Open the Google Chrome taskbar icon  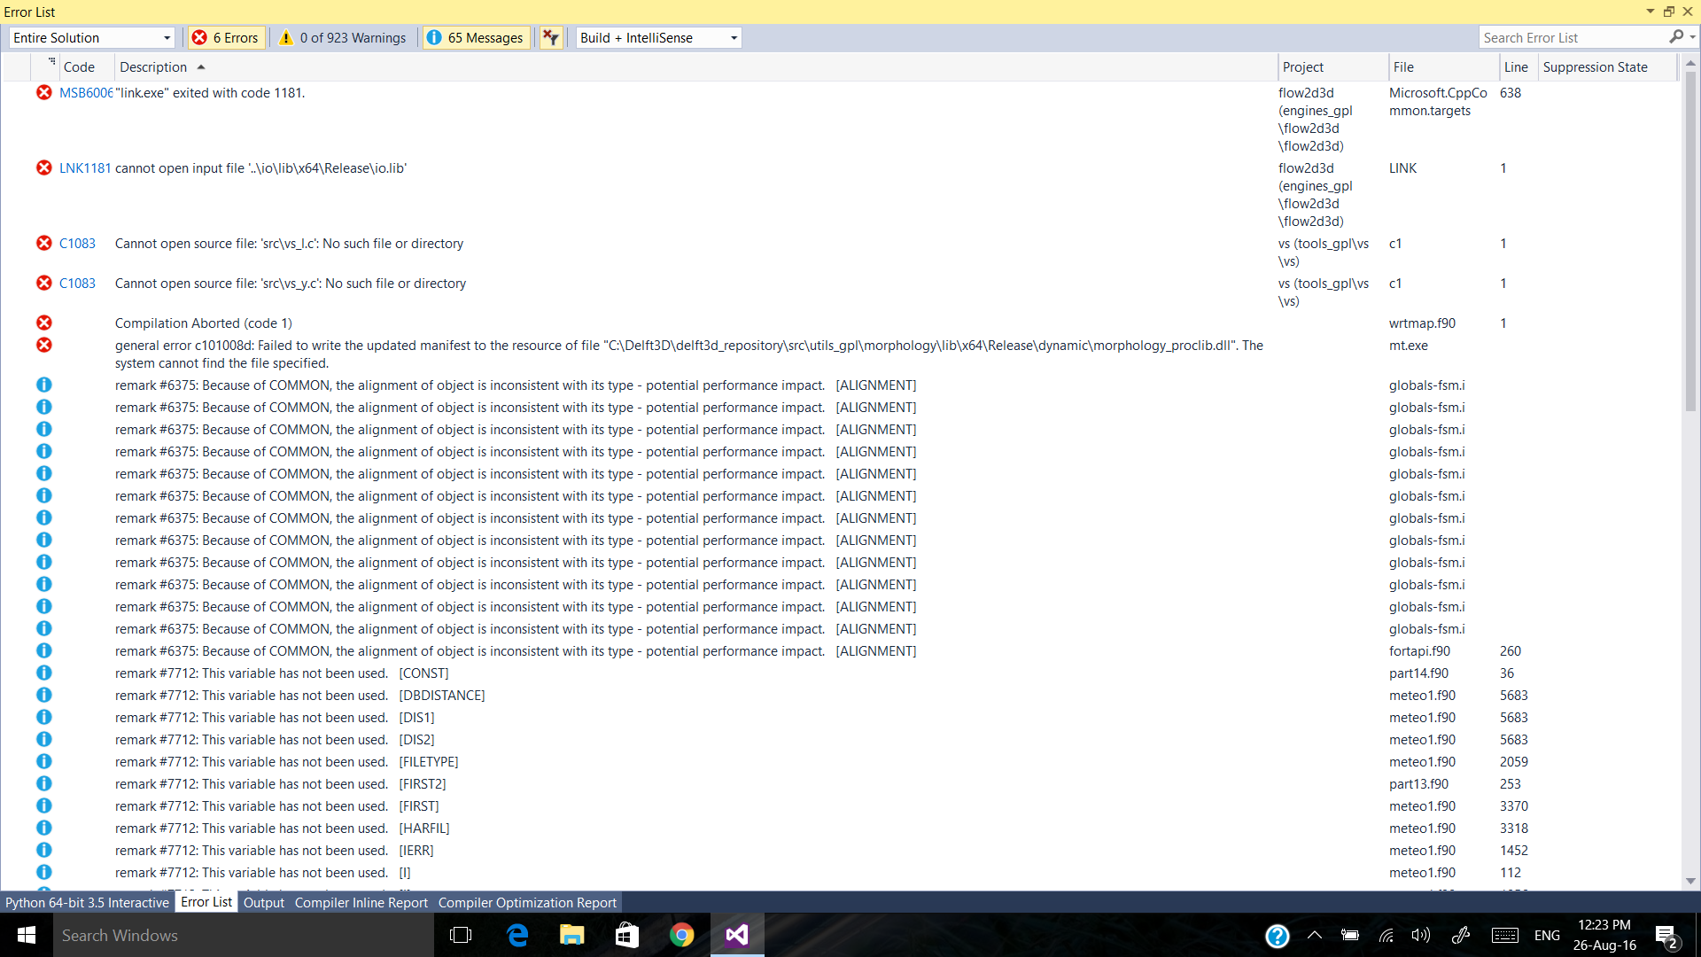681,935
